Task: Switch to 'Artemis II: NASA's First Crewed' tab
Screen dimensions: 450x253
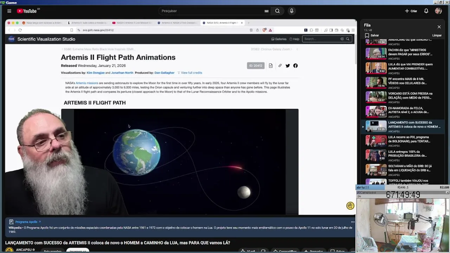Action: click(x=178, y=23)
